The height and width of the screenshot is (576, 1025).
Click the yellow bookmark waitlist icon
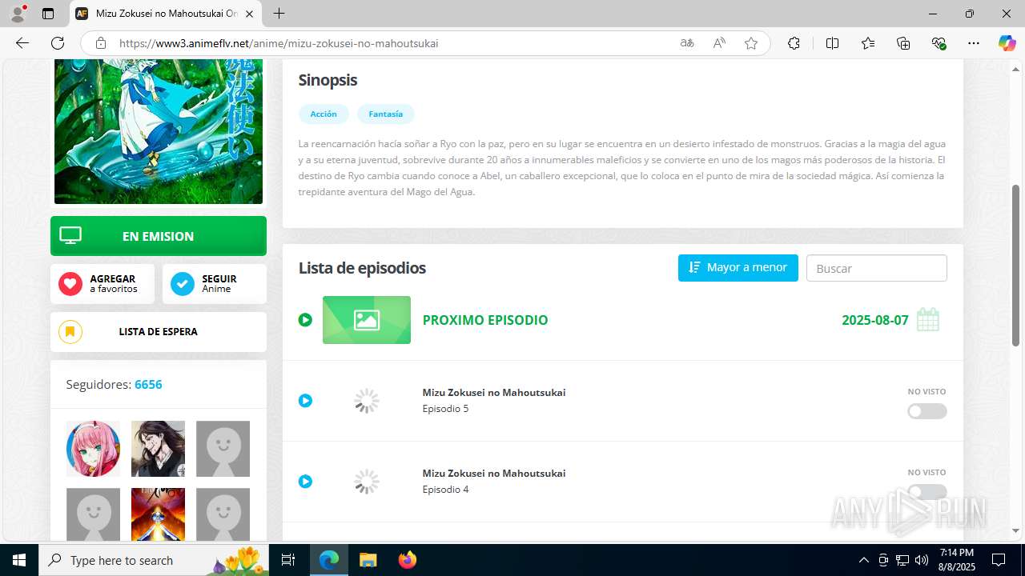pyautogui.click(x=70, y=331)
